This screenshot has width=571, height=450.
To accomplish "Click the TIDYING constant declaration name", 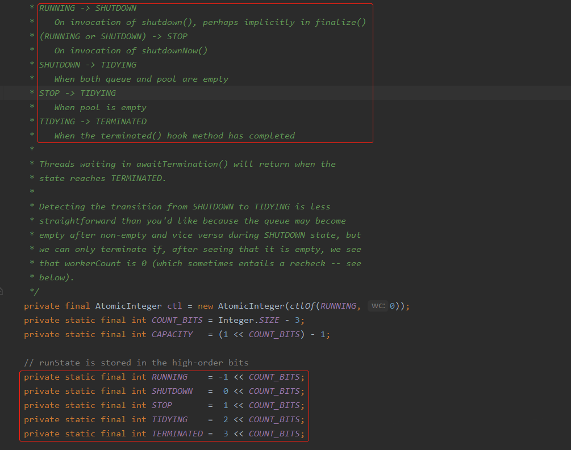I will pyautogui.click(x=169, y=419).
